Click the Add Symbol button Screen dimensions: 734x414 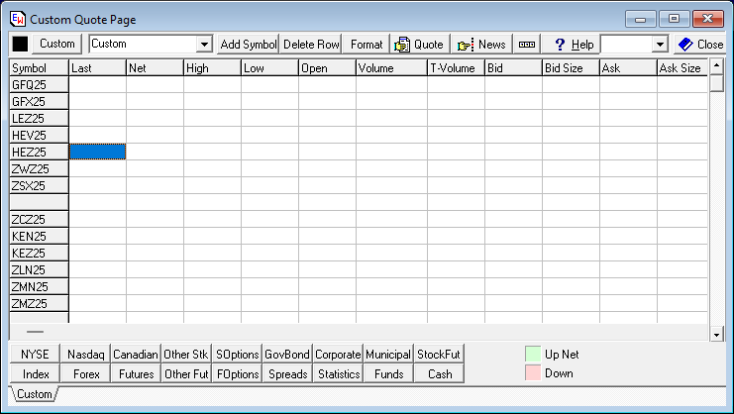point(249,45)
